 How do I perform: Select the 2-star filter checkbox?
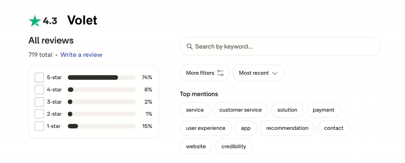(x=39, y=114)
